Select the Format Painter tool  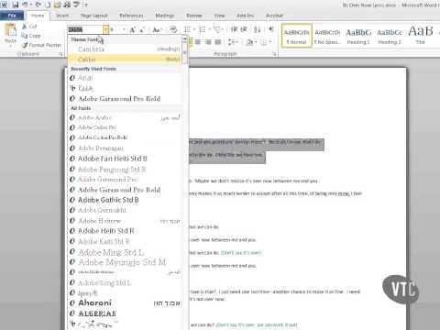pos(41,45)
